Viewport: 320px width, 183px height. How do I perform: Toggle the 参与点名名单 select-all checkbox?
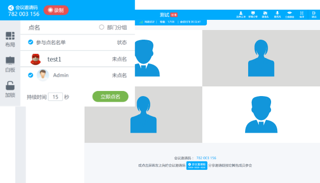(31, 42)
